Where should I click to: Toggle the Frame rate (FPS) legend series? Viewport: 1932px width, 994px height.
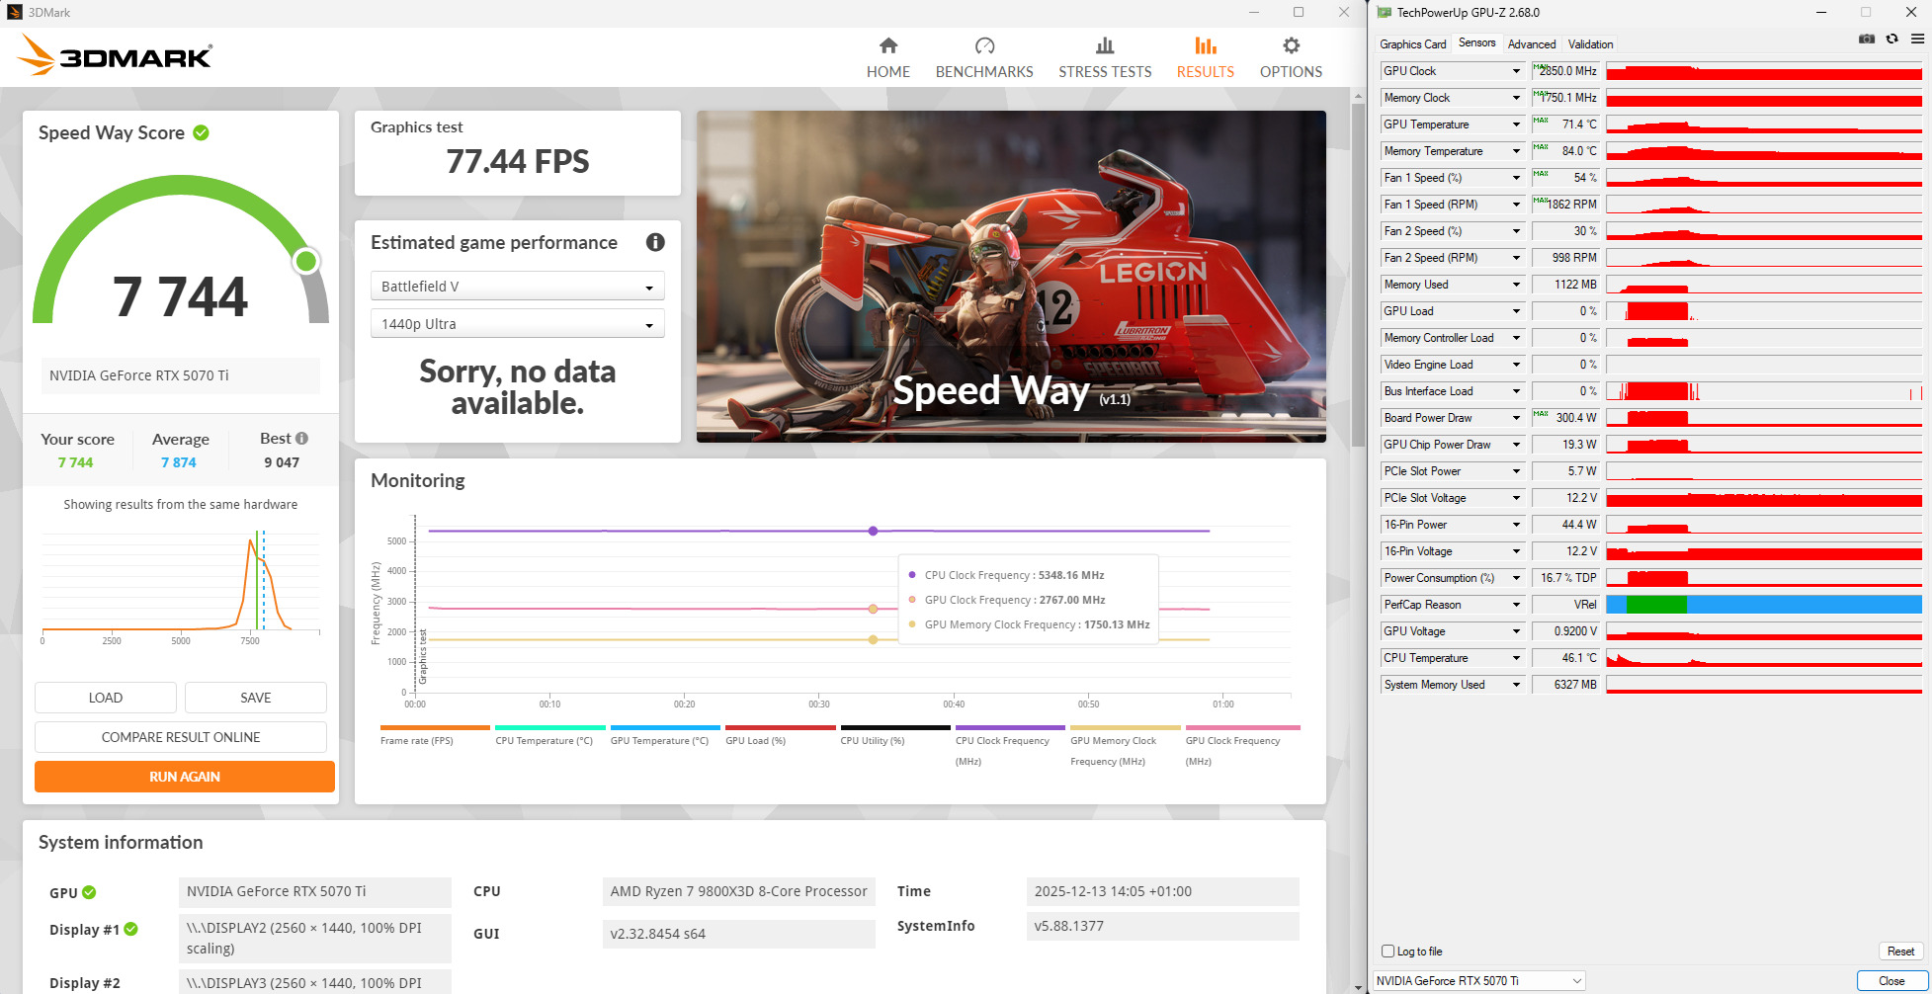[435, 735]
